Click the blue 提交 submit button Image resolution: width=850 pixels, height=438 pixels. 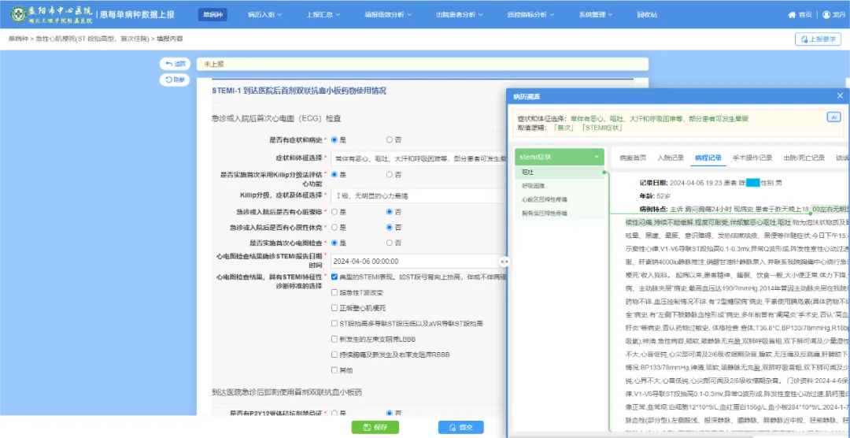pyautogui.click(x=460, y=427)
